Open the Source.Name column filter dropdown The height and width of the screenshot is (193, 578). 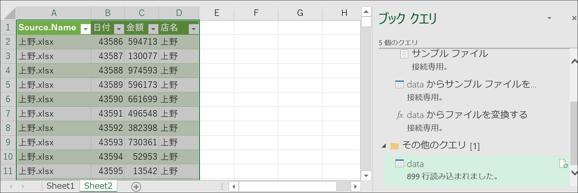coord(85,29)
